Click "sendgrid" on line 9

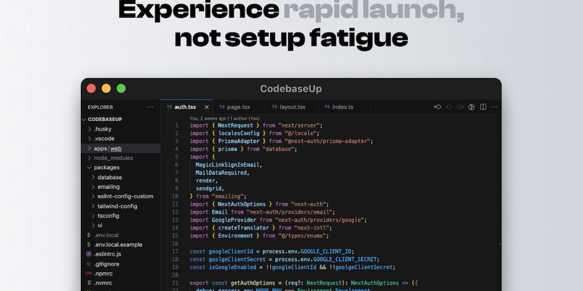click(208, 189)
